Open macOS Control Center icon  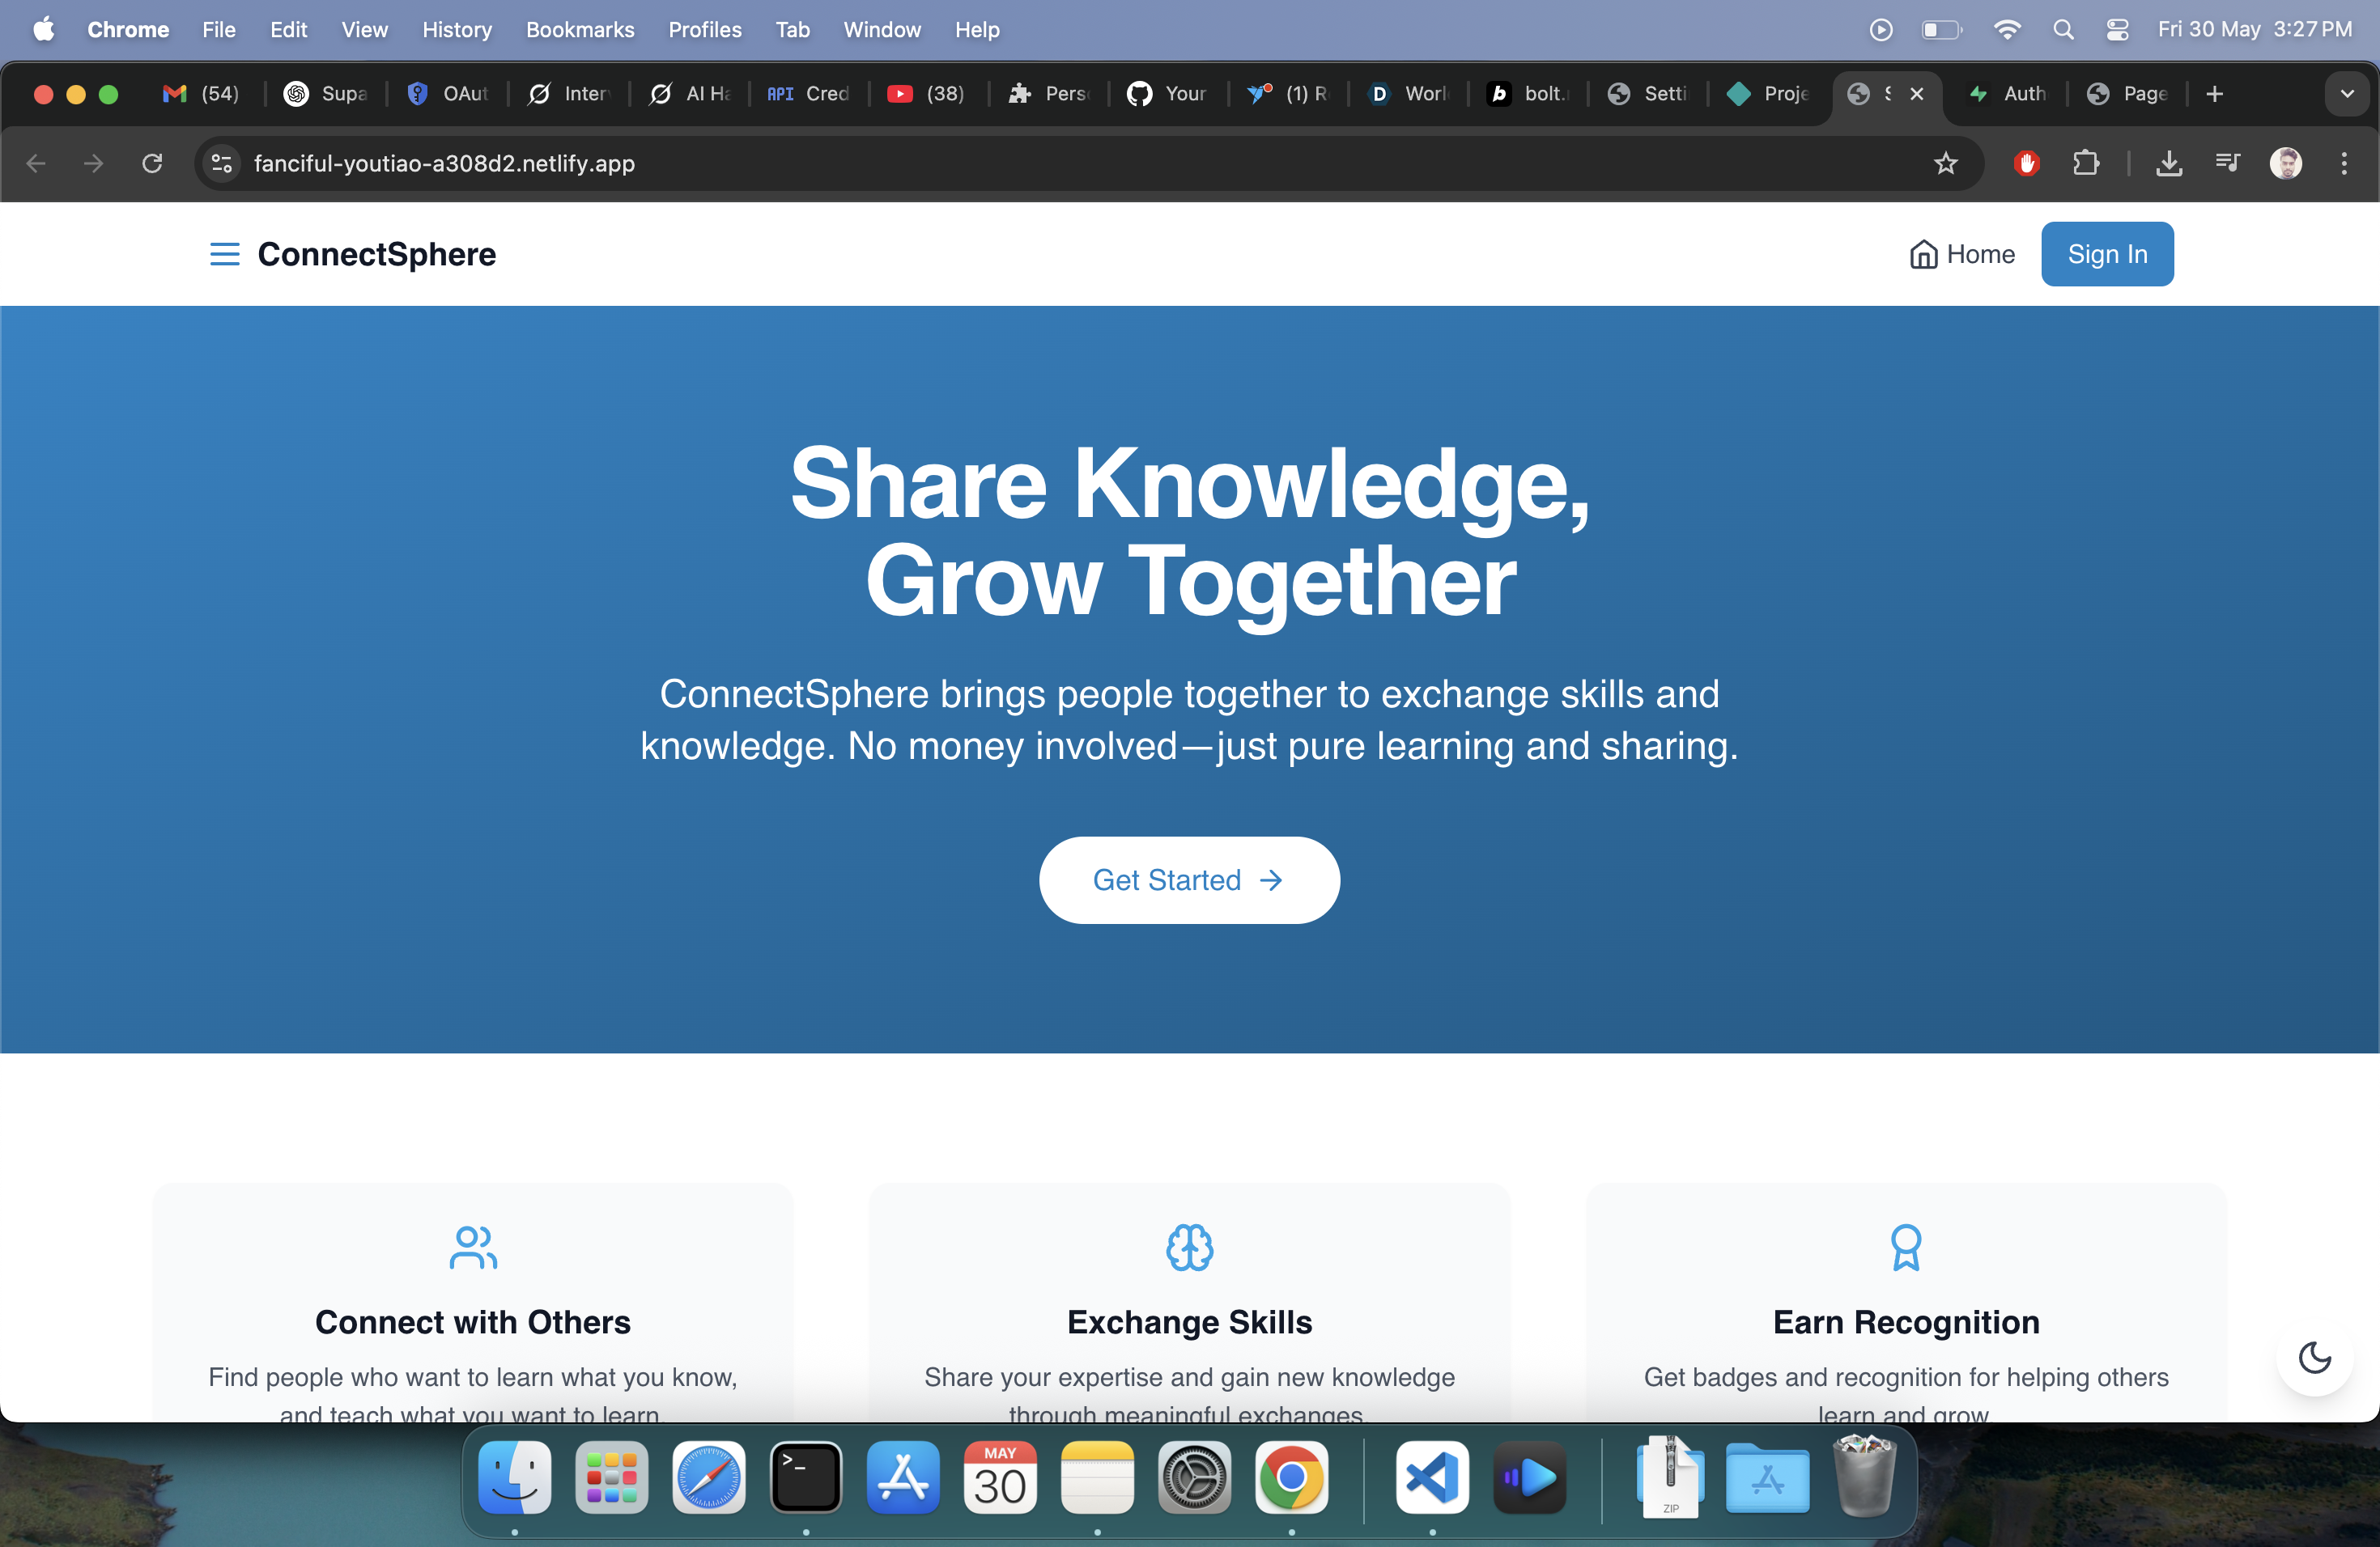2117,30
